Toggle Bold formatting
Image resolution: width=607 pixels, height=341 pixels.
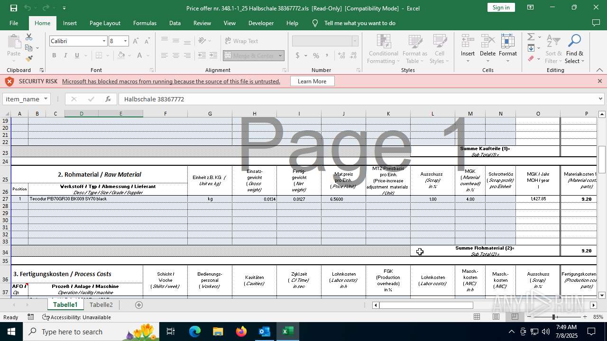(x=54, y=55)
